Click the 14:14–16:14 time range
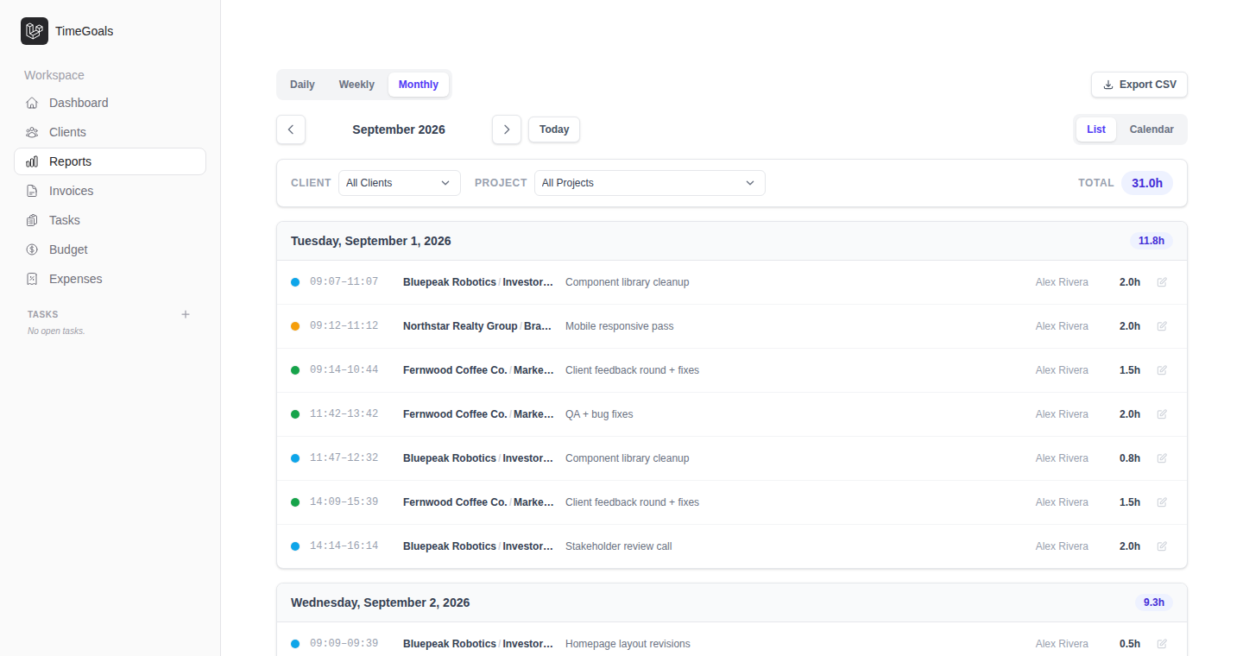The width and height of the screenshot is (1243, 656). click(344, 546)
